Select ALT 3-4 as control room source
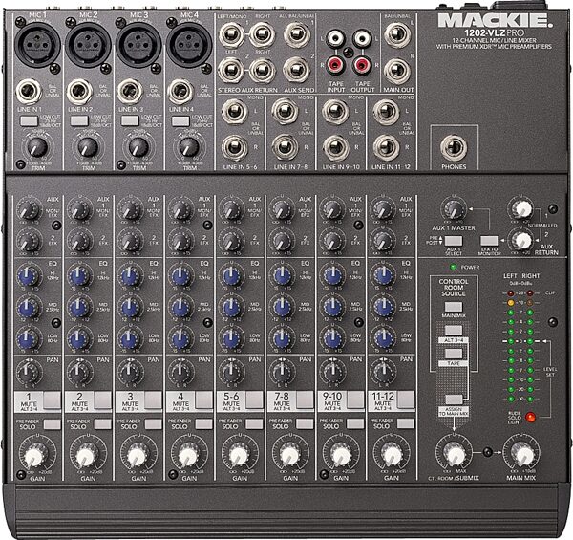 [x=454, y=330]
